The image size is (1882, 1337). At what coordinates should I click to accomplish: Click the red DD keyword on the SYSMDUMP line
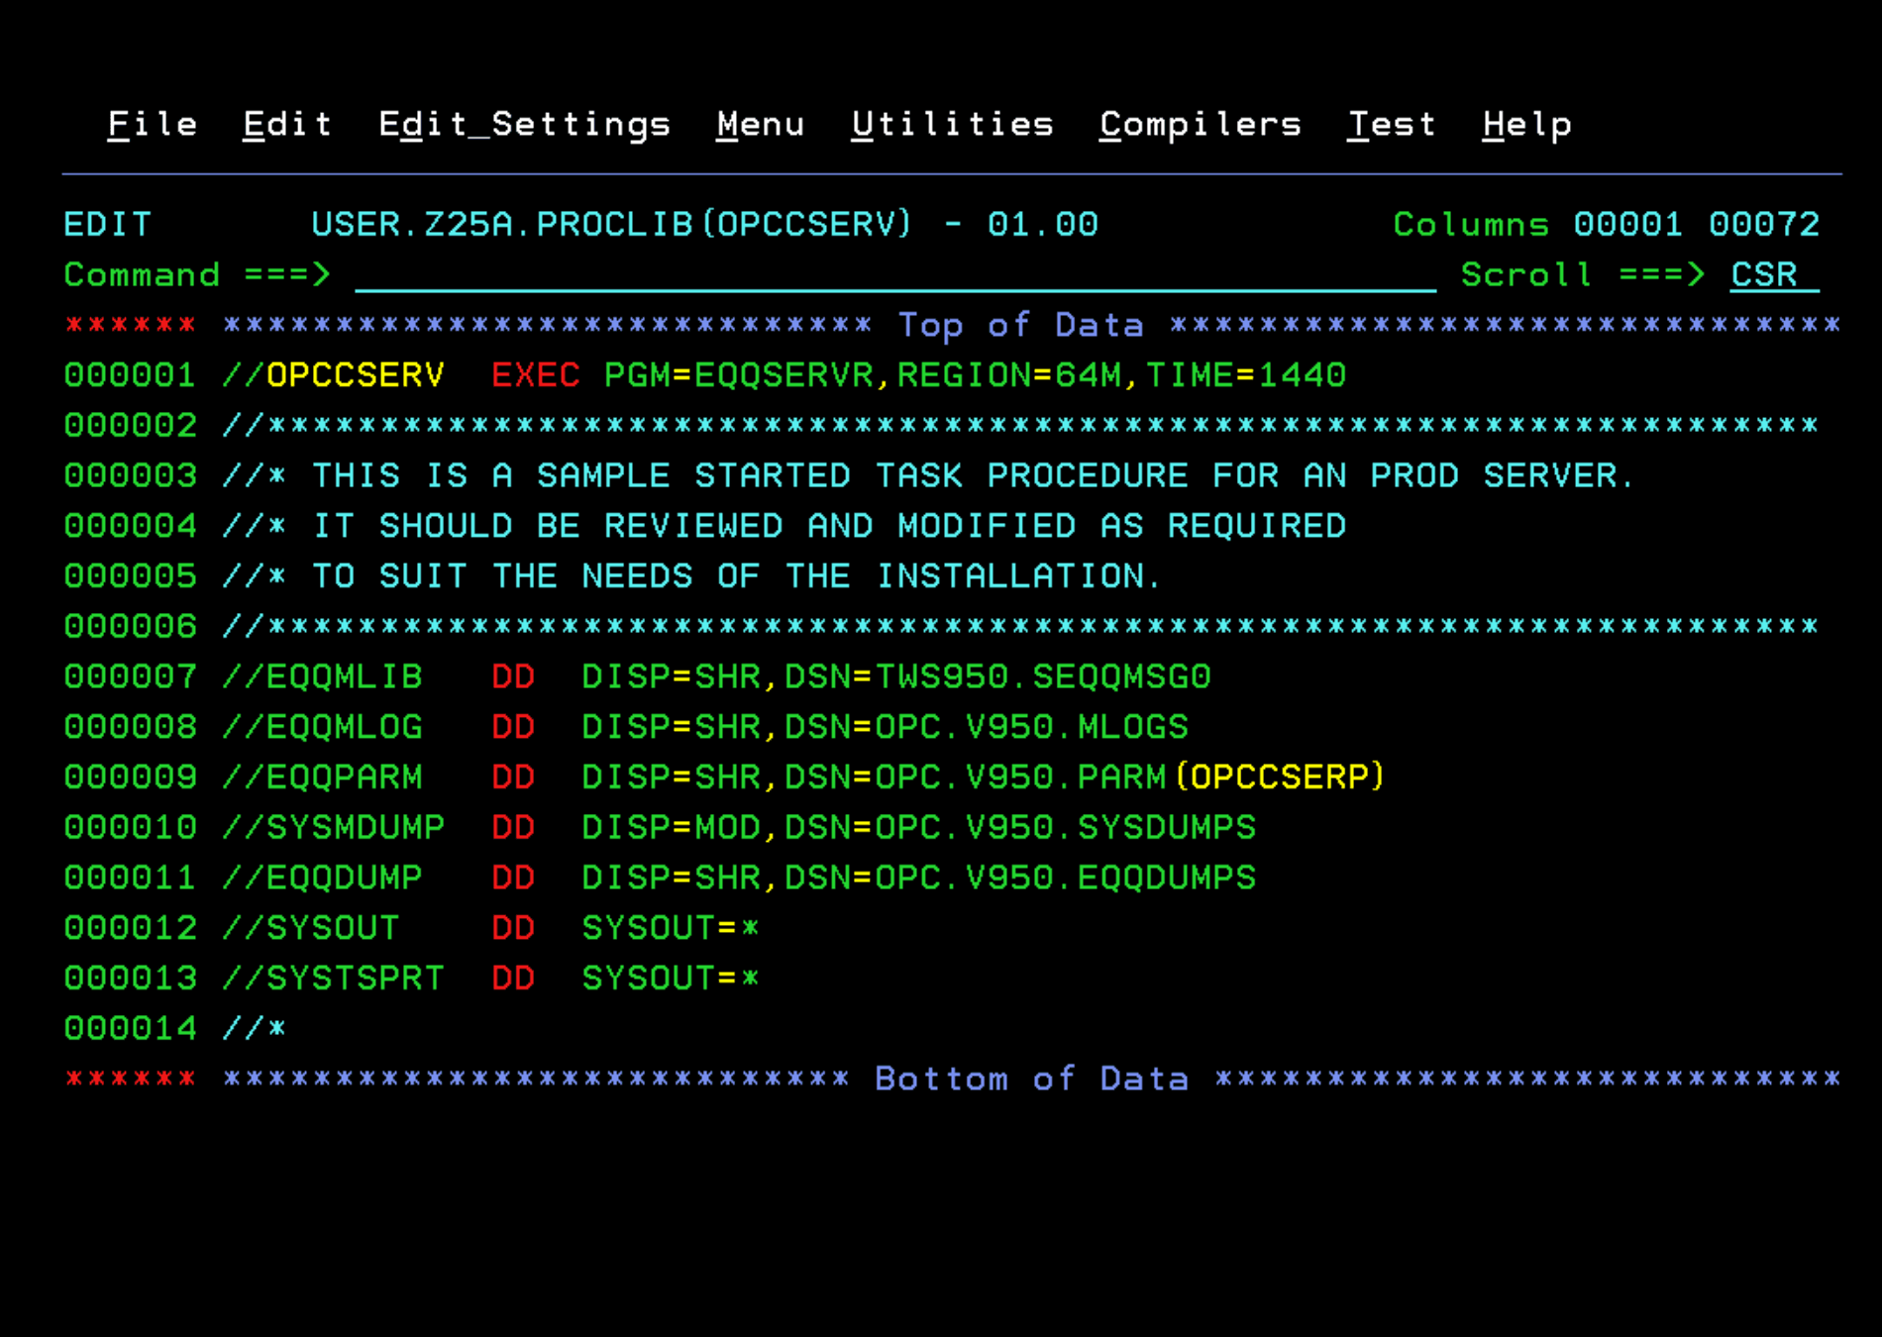pos(513,827)
